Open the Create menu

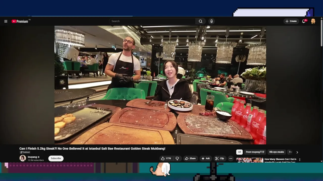291,21
